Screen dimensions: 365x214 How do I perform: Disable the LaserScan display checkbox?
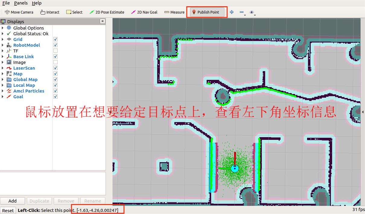pyautogui.click(x=56, y=68)
